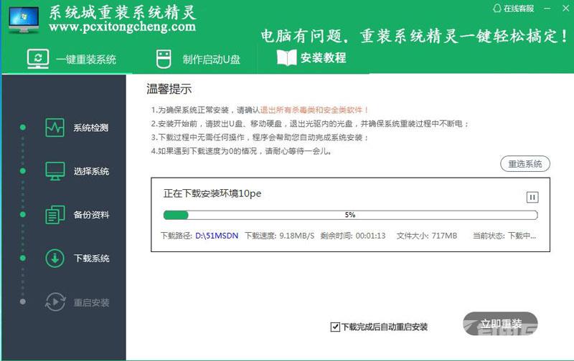This screenshot has height=361, width=574.
Task: Click the download progress bar at 5%
Action: pos(350,215)
